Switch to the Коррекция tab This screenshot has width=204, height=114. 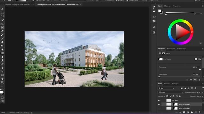(x=171, y=49)
